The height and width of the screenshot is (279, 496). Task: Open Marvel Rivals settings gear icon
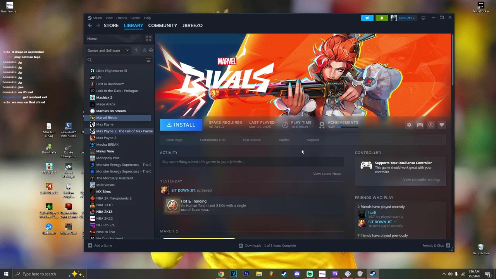pos(409,125)
